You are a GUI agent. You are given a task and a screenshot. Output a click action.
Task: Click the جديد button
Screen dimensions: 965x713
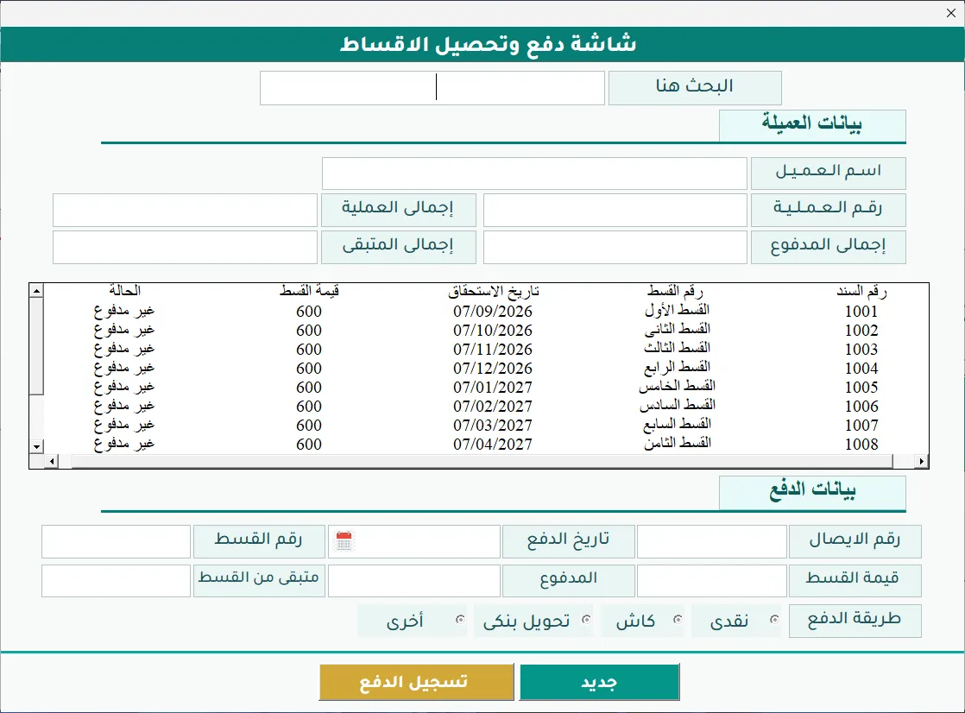coord(599,682)
